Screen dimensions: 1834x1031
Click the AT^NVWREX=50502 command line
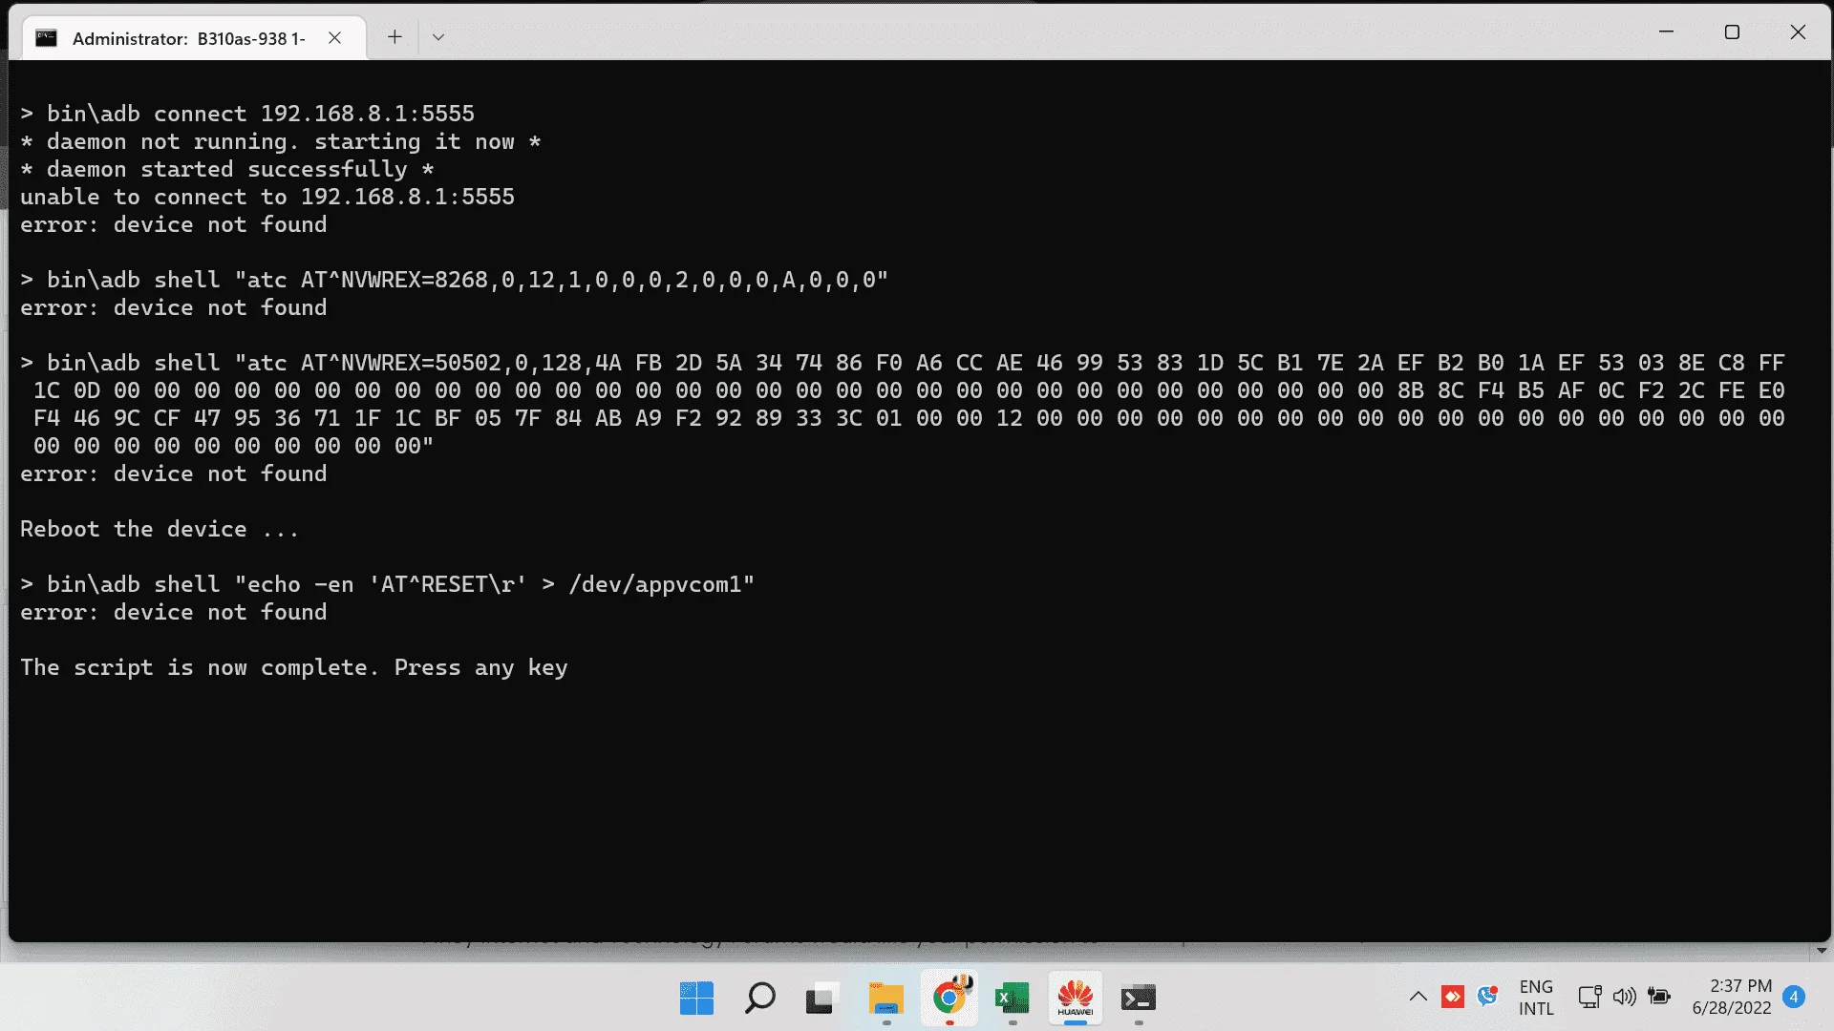[903, 405]
